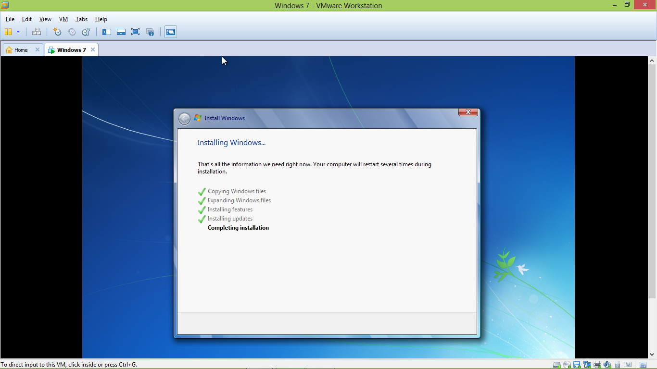The width and height of the screenshot is (657, 369).
Task: Open the Tabs menu
Action: coord(82,19)
